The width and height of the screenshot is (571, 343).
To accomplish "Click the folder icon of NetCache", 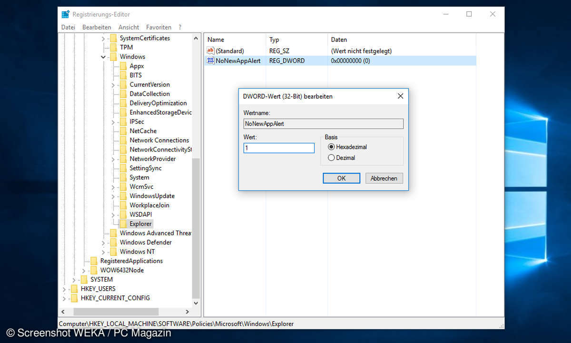I will coord(123,131).
